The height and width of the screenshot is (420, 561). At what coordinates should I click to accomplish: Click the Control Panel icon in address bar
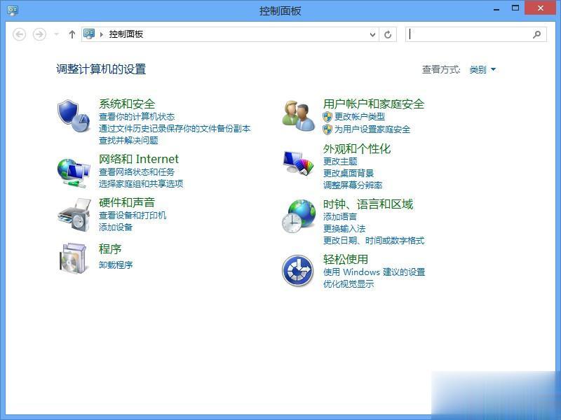pyautogui.click(x=88, y=34)
